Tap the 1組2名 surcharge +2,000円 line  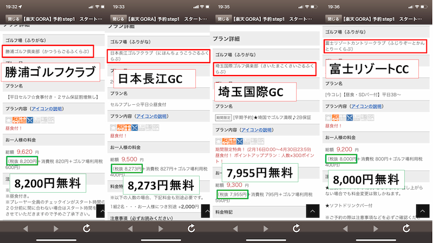tap(154, 206)
